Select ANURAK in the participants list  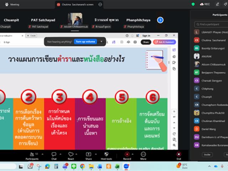click(x=211, y=56)
